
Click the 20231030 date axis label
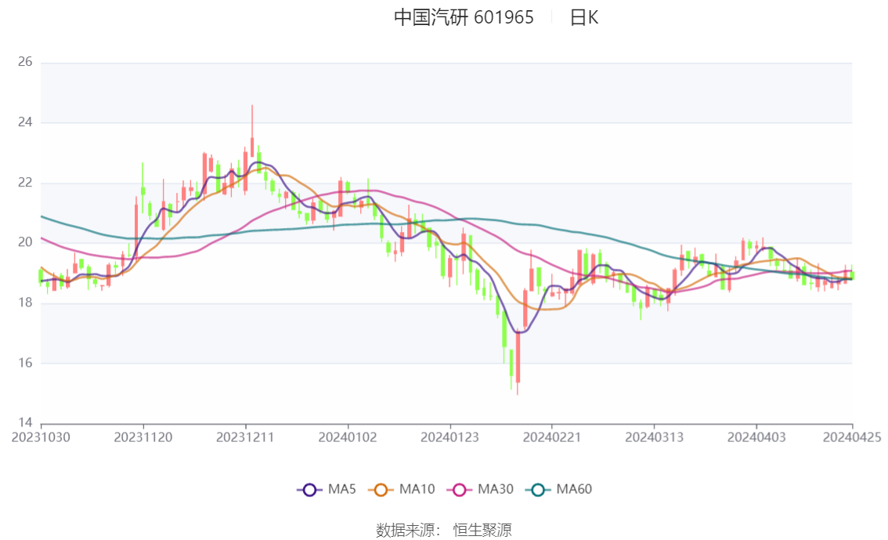click(x=41, y=437)
